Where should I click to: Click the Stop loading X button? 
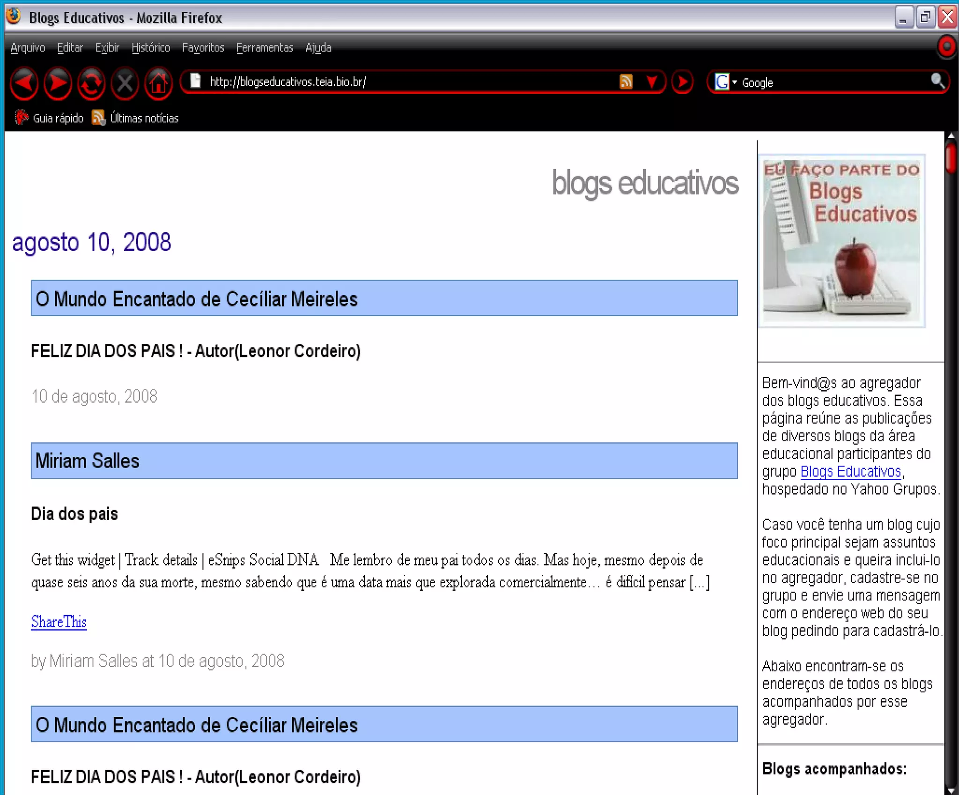pyautogui.click(x=125, y=83)
